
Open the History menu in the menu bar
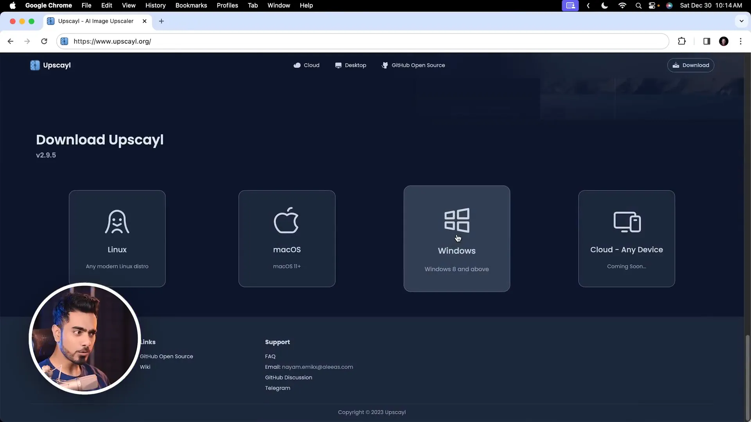pyautogui.click(x=155, y=5)
